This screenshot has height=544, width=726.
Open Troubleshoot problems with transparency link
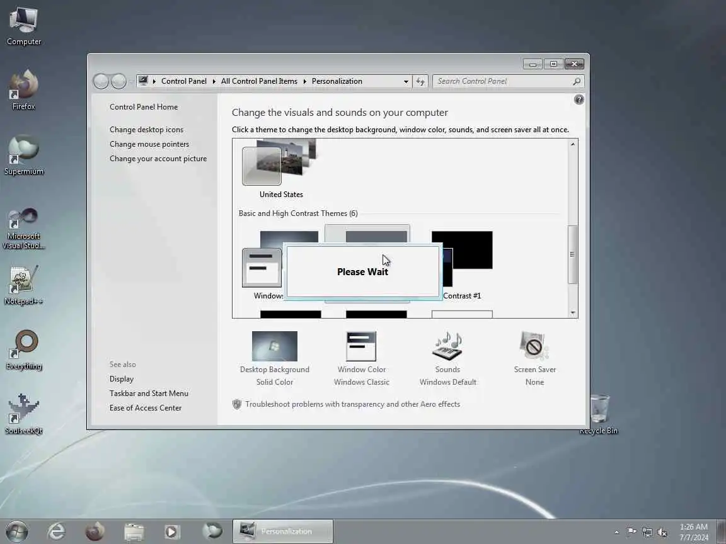[352, 404]
